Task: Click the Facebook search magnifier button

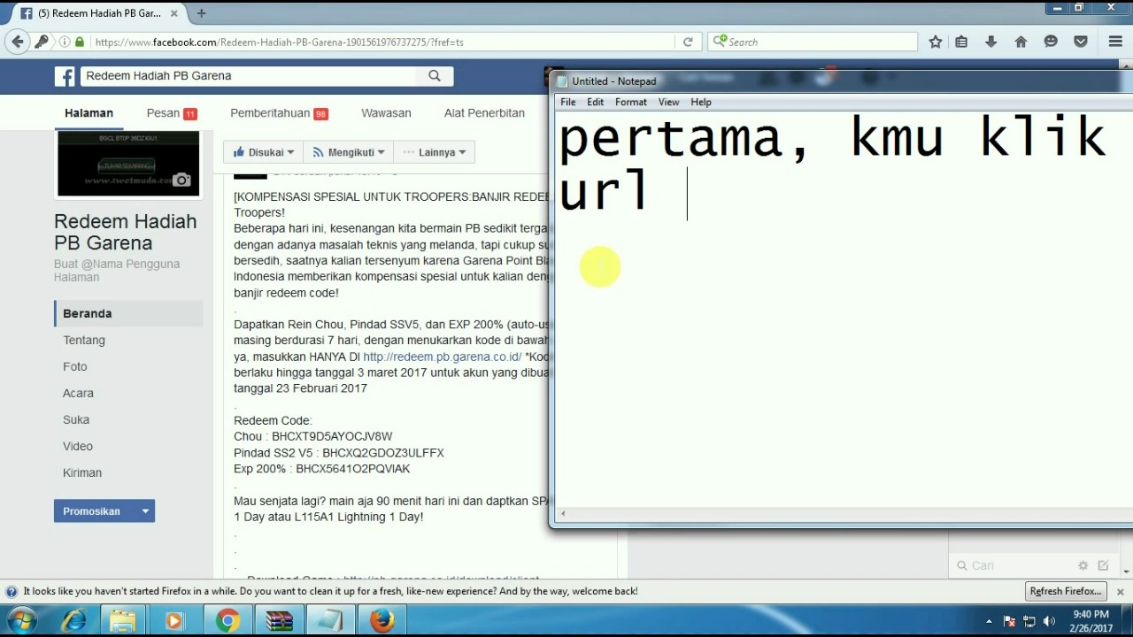Action: [x=435, y=76]
